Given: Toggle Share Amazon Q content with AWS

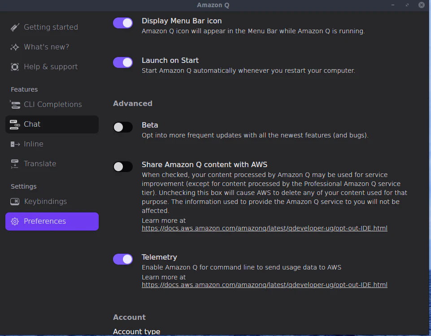Looking at the screenshot, I should 123,167.
